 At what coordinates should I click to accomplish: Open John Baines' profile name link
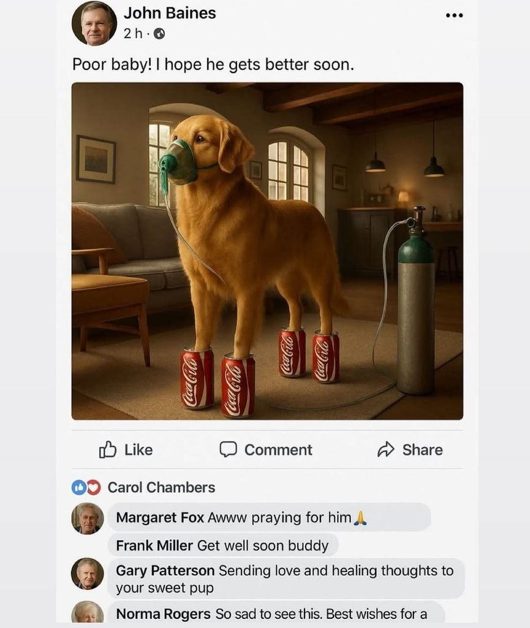coord(170,13)
